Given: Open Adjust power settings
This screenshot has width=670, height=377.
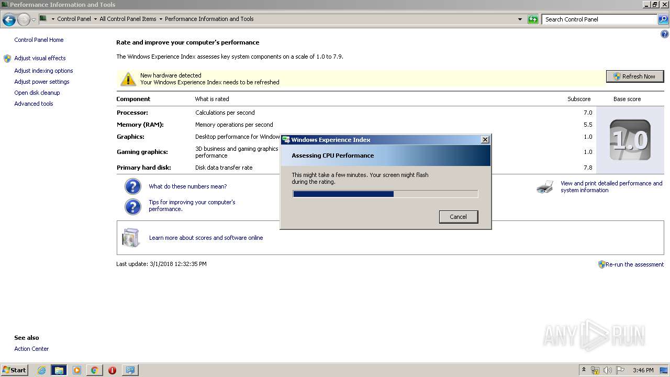Looking at the screenshot, I should tap(42, 82).
